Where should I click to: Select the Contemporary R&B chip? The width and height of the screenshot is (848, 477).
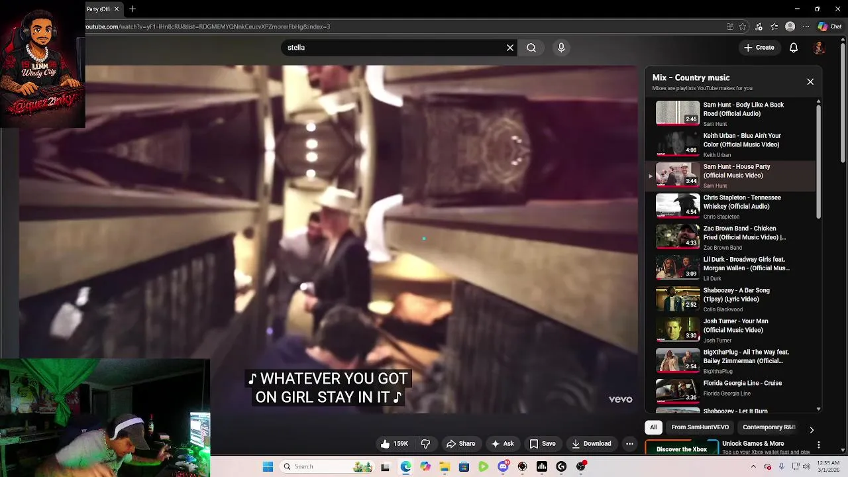(768, 427)
